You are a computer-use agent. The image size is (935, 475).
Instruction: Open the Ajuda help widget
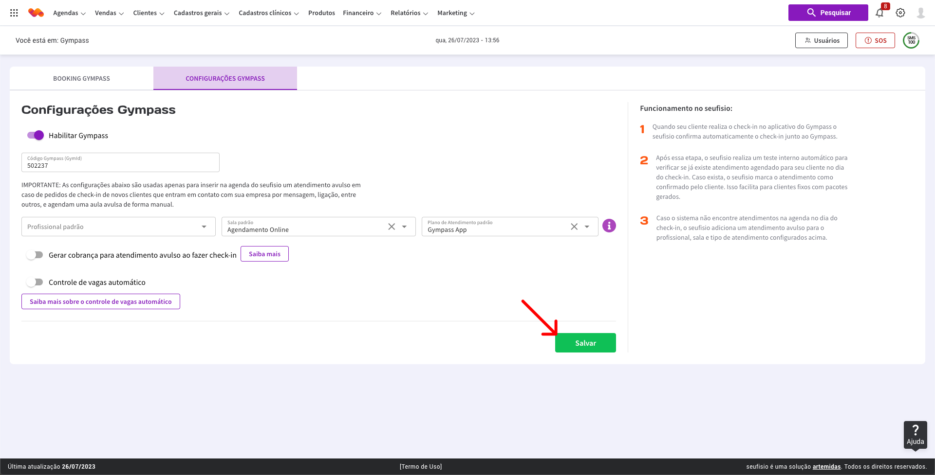[916, 435]
